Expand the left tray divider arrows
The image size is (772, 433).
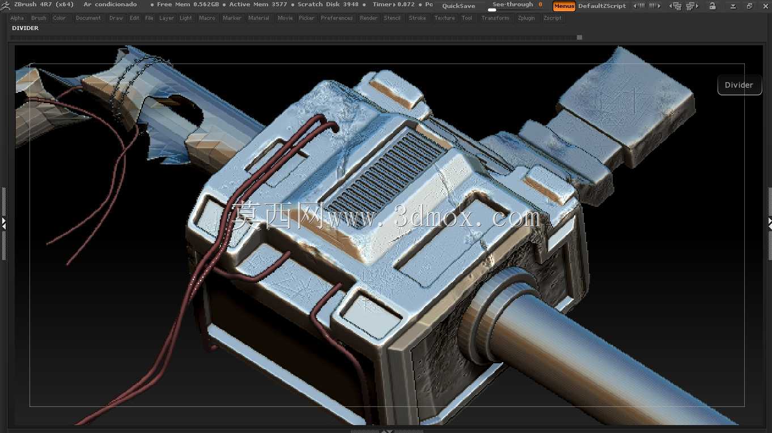(x=3, y=223)
